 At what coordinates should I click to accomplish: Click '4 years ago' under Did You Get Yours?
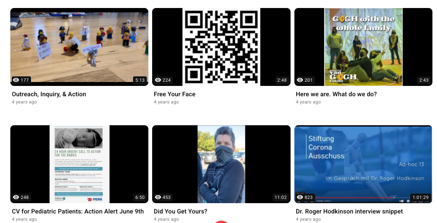coord(166,219)
